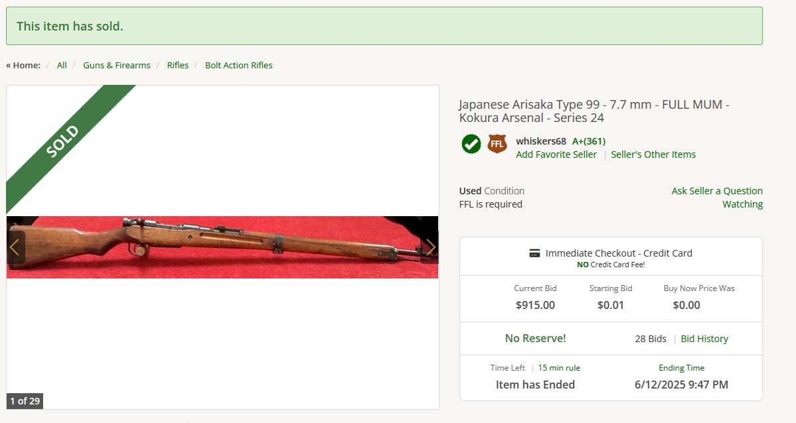Go to the previous rifle photo arrow
The height and width of the screenshot is (423, 796).
pos(15,247)
